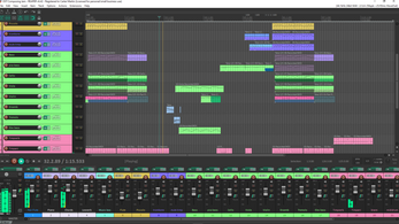Open Project Settings from the toolbar
Viewport: 399px width, 224px height.
20,11
